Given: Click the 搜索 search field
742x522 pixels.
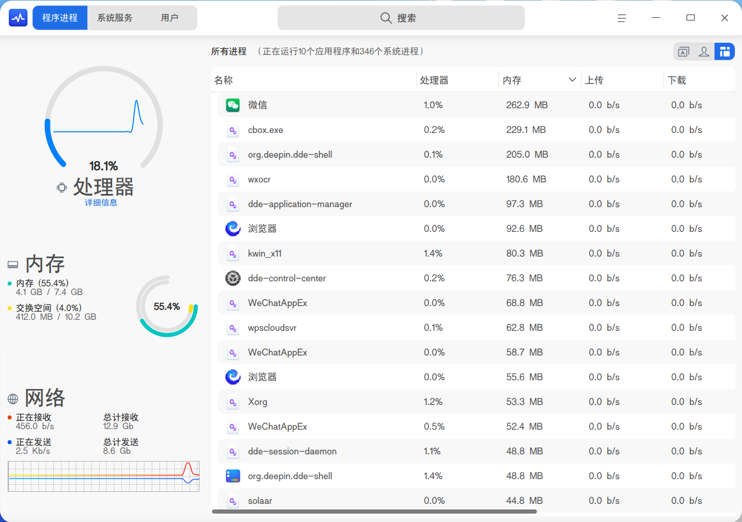Looking at the screenshot, I should (x=401, y=18).
